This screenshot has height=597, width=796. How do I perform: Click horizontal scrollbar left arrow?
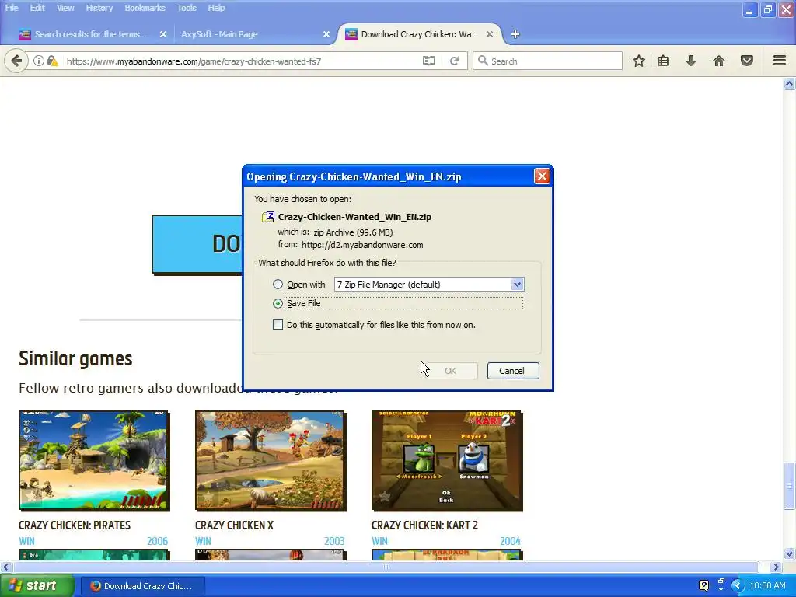(x=5, y=567)
